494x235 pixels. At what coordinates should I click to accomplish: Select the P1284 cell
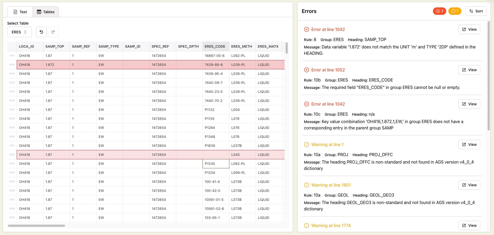[x=216, y=128]
